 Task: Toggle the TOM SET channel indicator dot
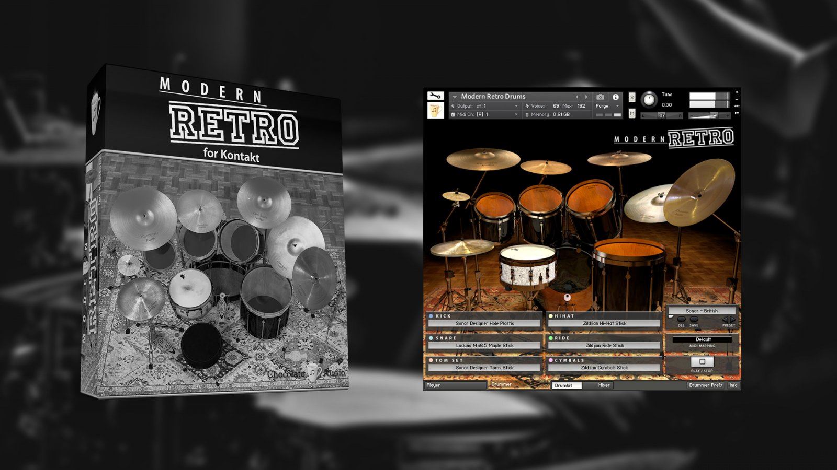tap(431, 360)
